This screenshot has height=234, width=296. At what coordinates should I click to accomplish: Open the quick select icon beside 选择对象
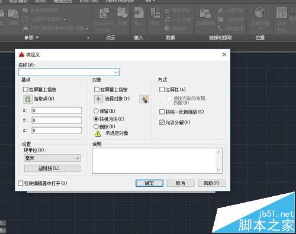(x=144, y=99)
